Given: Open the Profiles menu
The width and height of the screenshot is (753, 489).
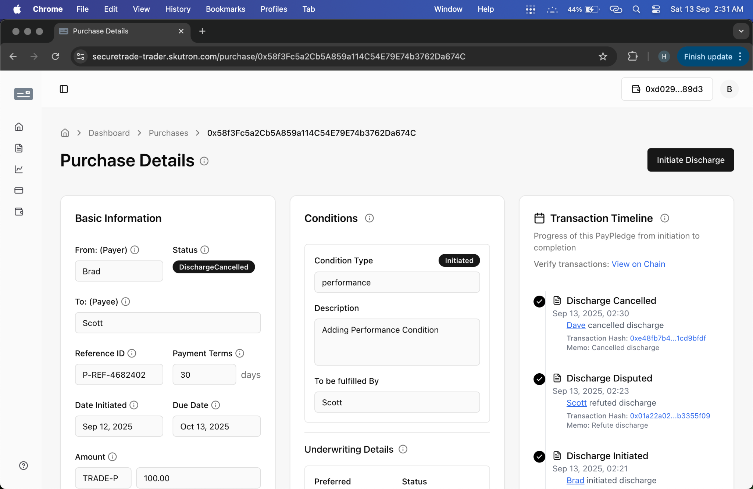Looking at the screenshot, I should 274,9.
